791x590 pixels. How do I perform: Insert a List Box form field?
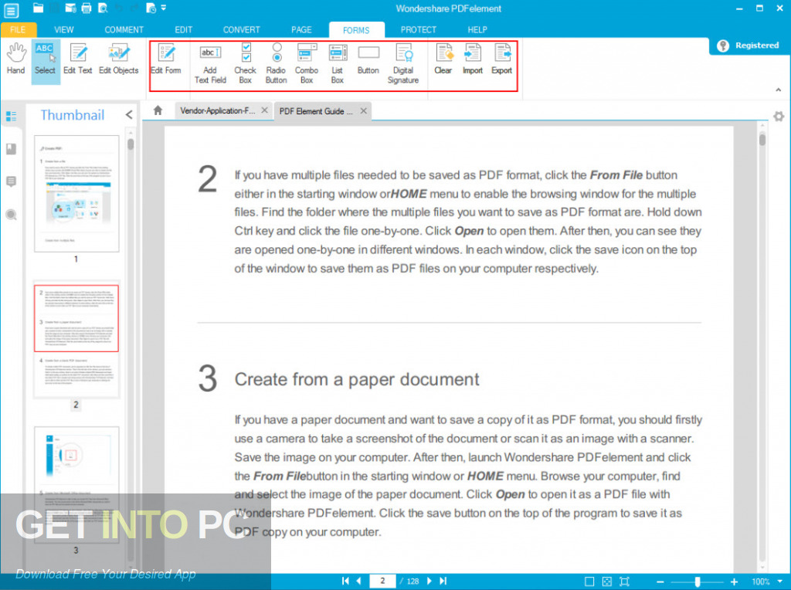[x=338, y=63]
